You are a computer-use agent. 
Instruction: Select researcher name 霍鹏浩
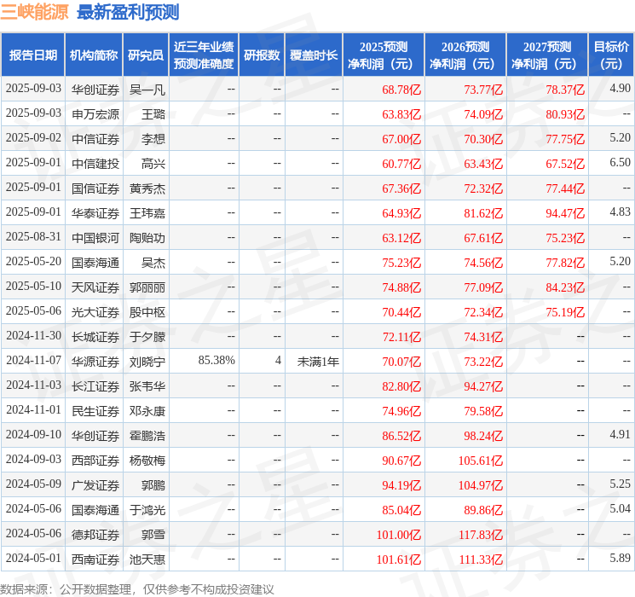[x=147, y=436]
